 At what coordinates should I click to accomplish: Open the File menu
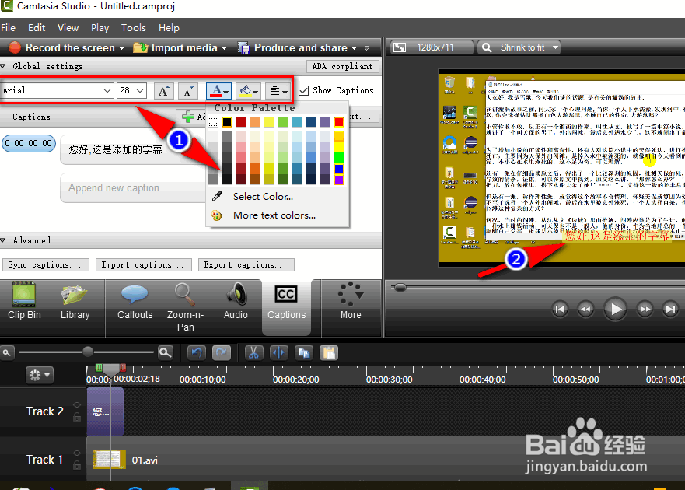point(9,27)
